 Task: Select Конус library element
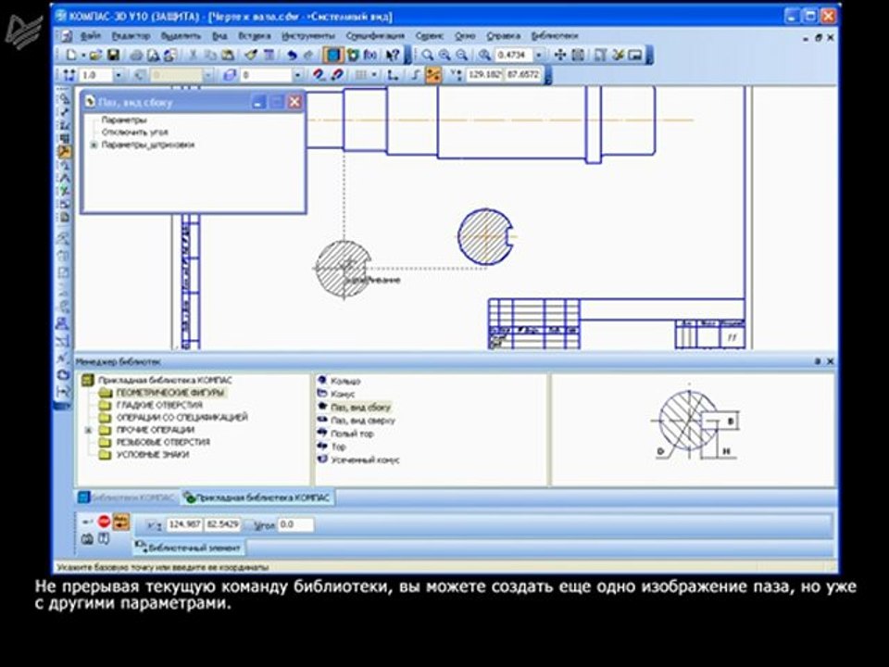point(343,395)
